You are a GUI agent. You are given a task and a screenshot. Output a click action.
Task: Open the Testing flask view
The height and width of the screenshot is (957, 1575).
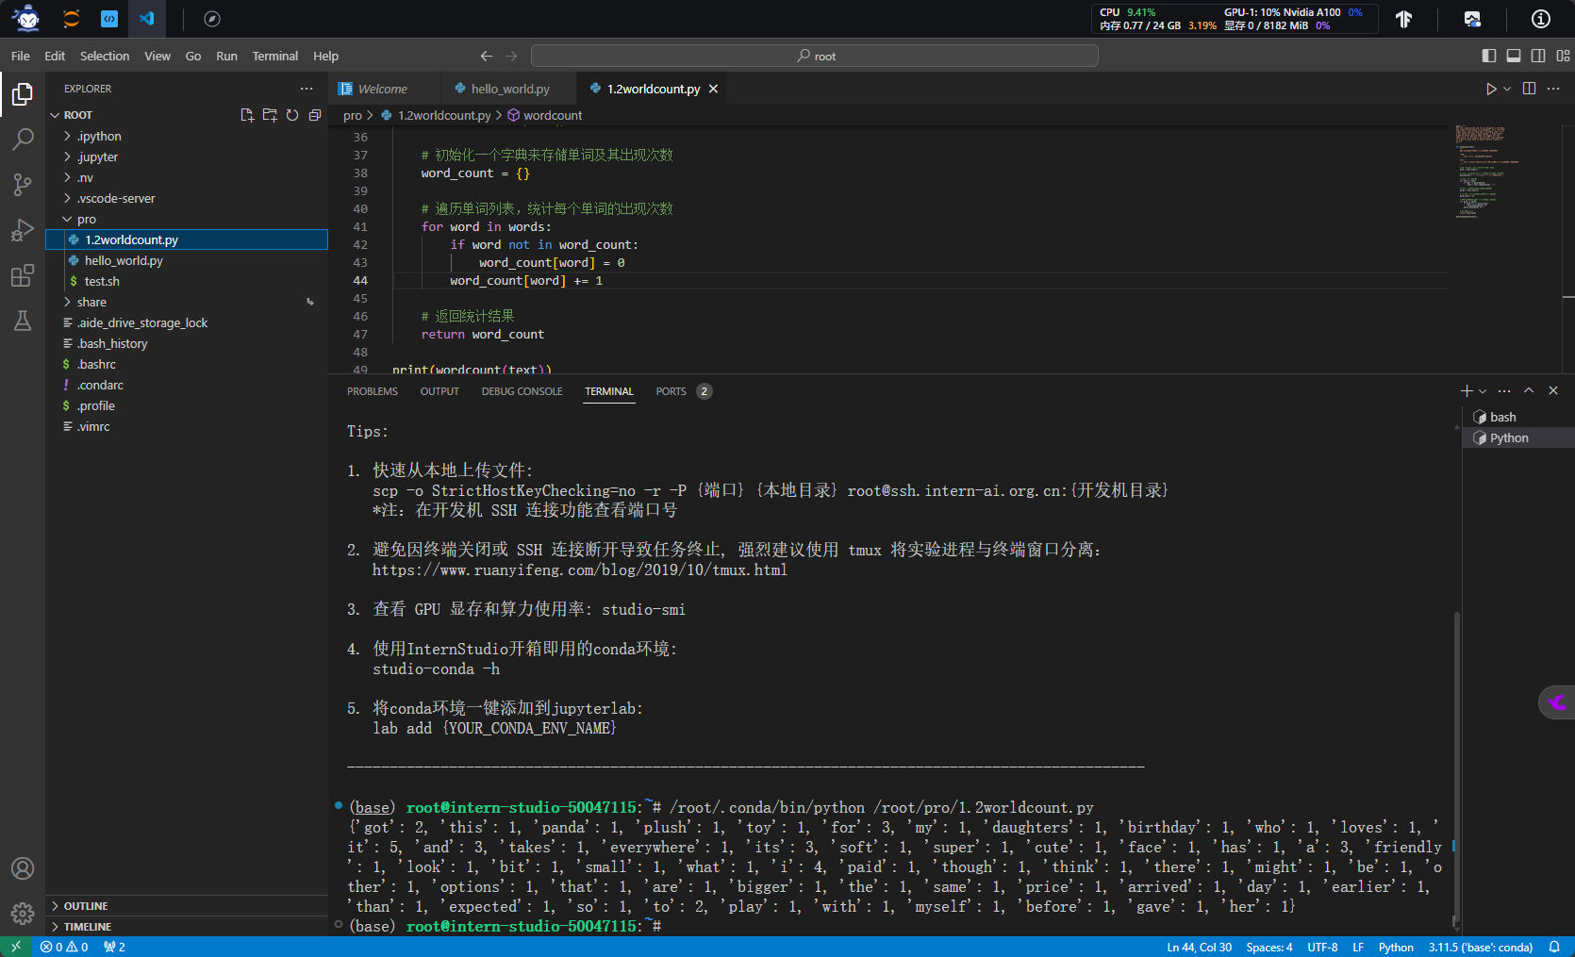pyautogui.click(x=23, y=321)
